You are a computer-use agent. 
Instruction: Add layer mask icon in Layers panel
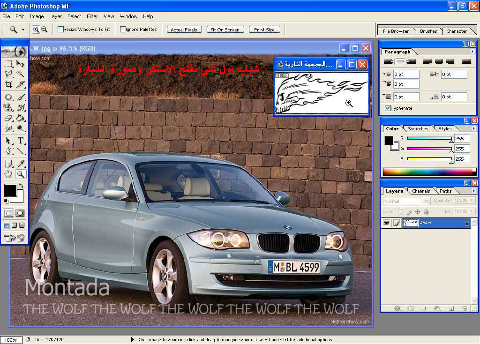pos(410,308)
